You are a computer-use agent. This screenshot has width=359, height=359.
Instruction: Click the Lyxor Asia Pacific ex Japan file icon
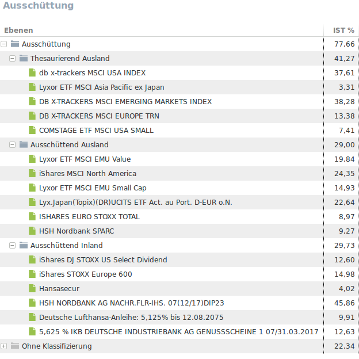[32, 87]
